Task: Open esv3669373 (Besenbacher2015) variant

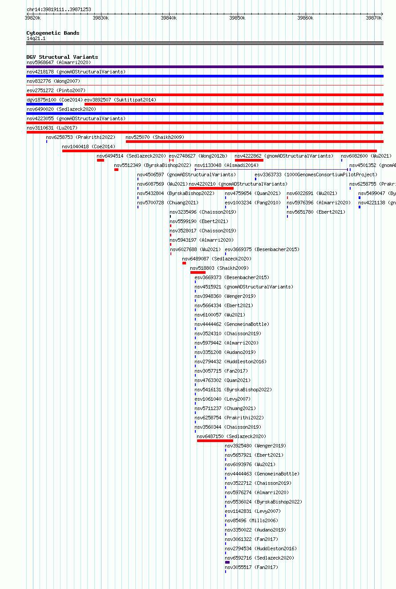Action: (232, 277)
